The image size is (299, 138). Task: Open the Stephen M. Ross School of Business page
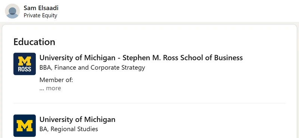click(x=141, y=57)
